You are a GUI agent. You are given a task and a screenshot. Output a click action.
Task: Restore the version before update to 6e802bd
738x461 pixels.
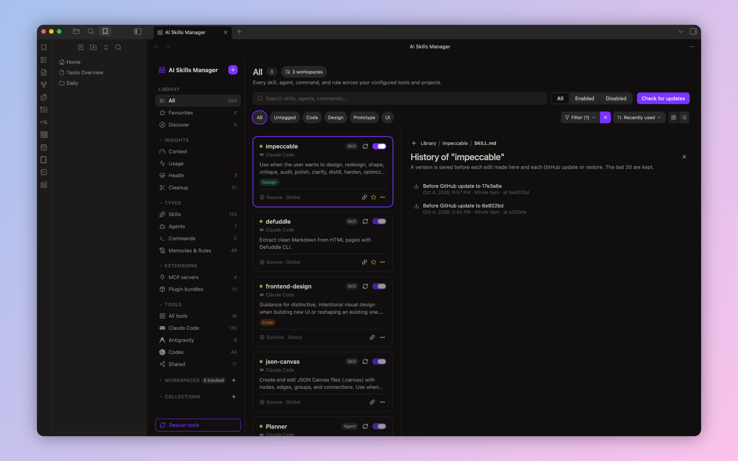coord(416,206)
